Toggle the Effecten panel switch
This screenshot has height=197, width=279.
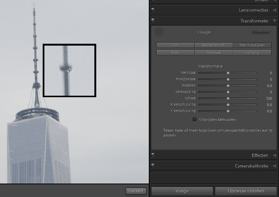pyautogui.click(x=153, y=155)
